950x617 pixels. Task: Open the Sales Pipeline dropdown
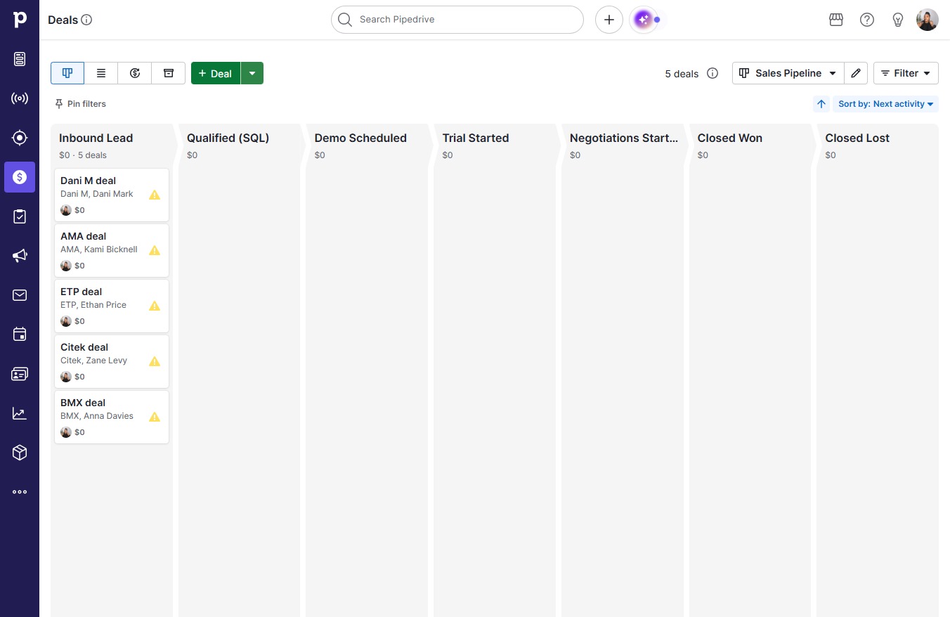(x=788, y=73)
